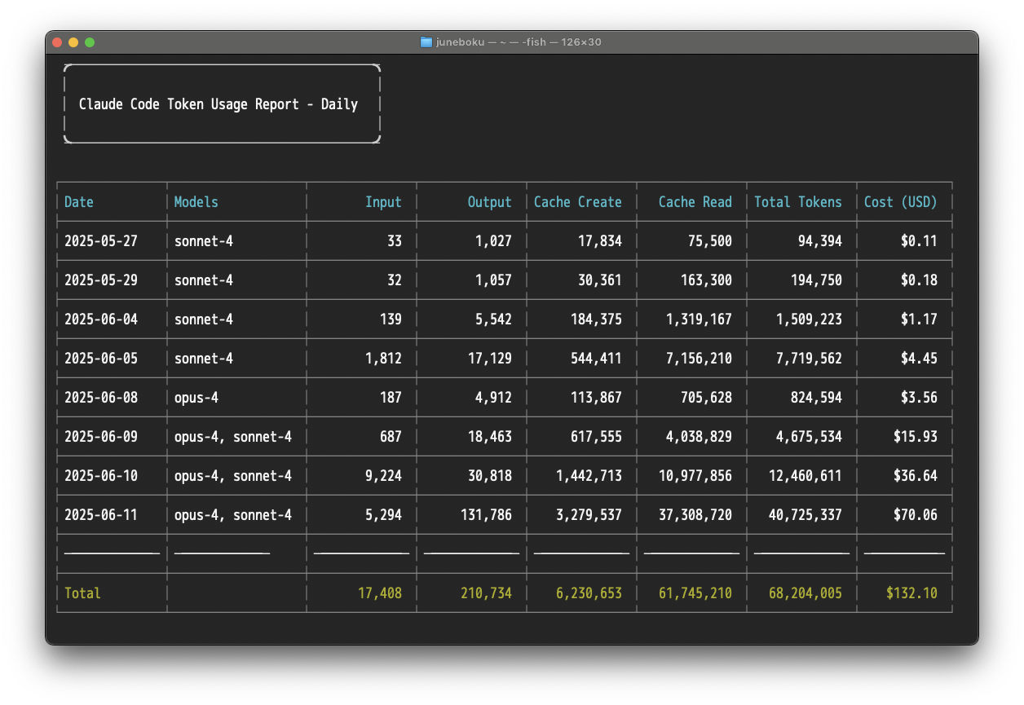Viewport: 1024px width, 705px height.
Task: Click the total tokens value 94,394
Action: (x=820, y=241)
